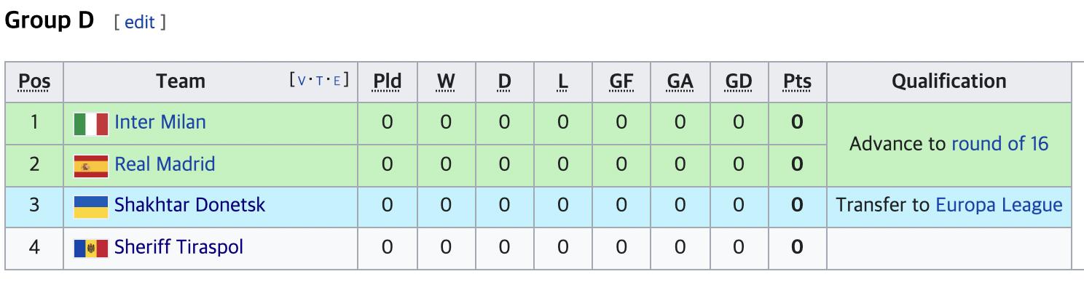Click the Moldova flag beside Sheriff Tiraspol
This screenshot has width=1084, height=282.
91,249
